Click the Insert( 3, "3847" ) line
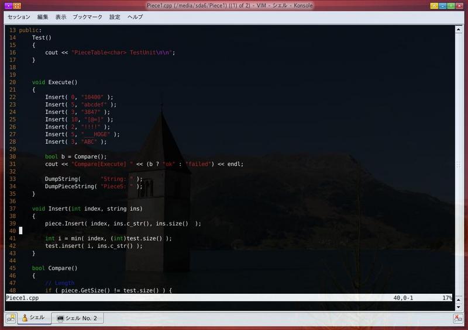Image resolution: width=468 pixels, height=330 pixels. click(x=78, y=112)
